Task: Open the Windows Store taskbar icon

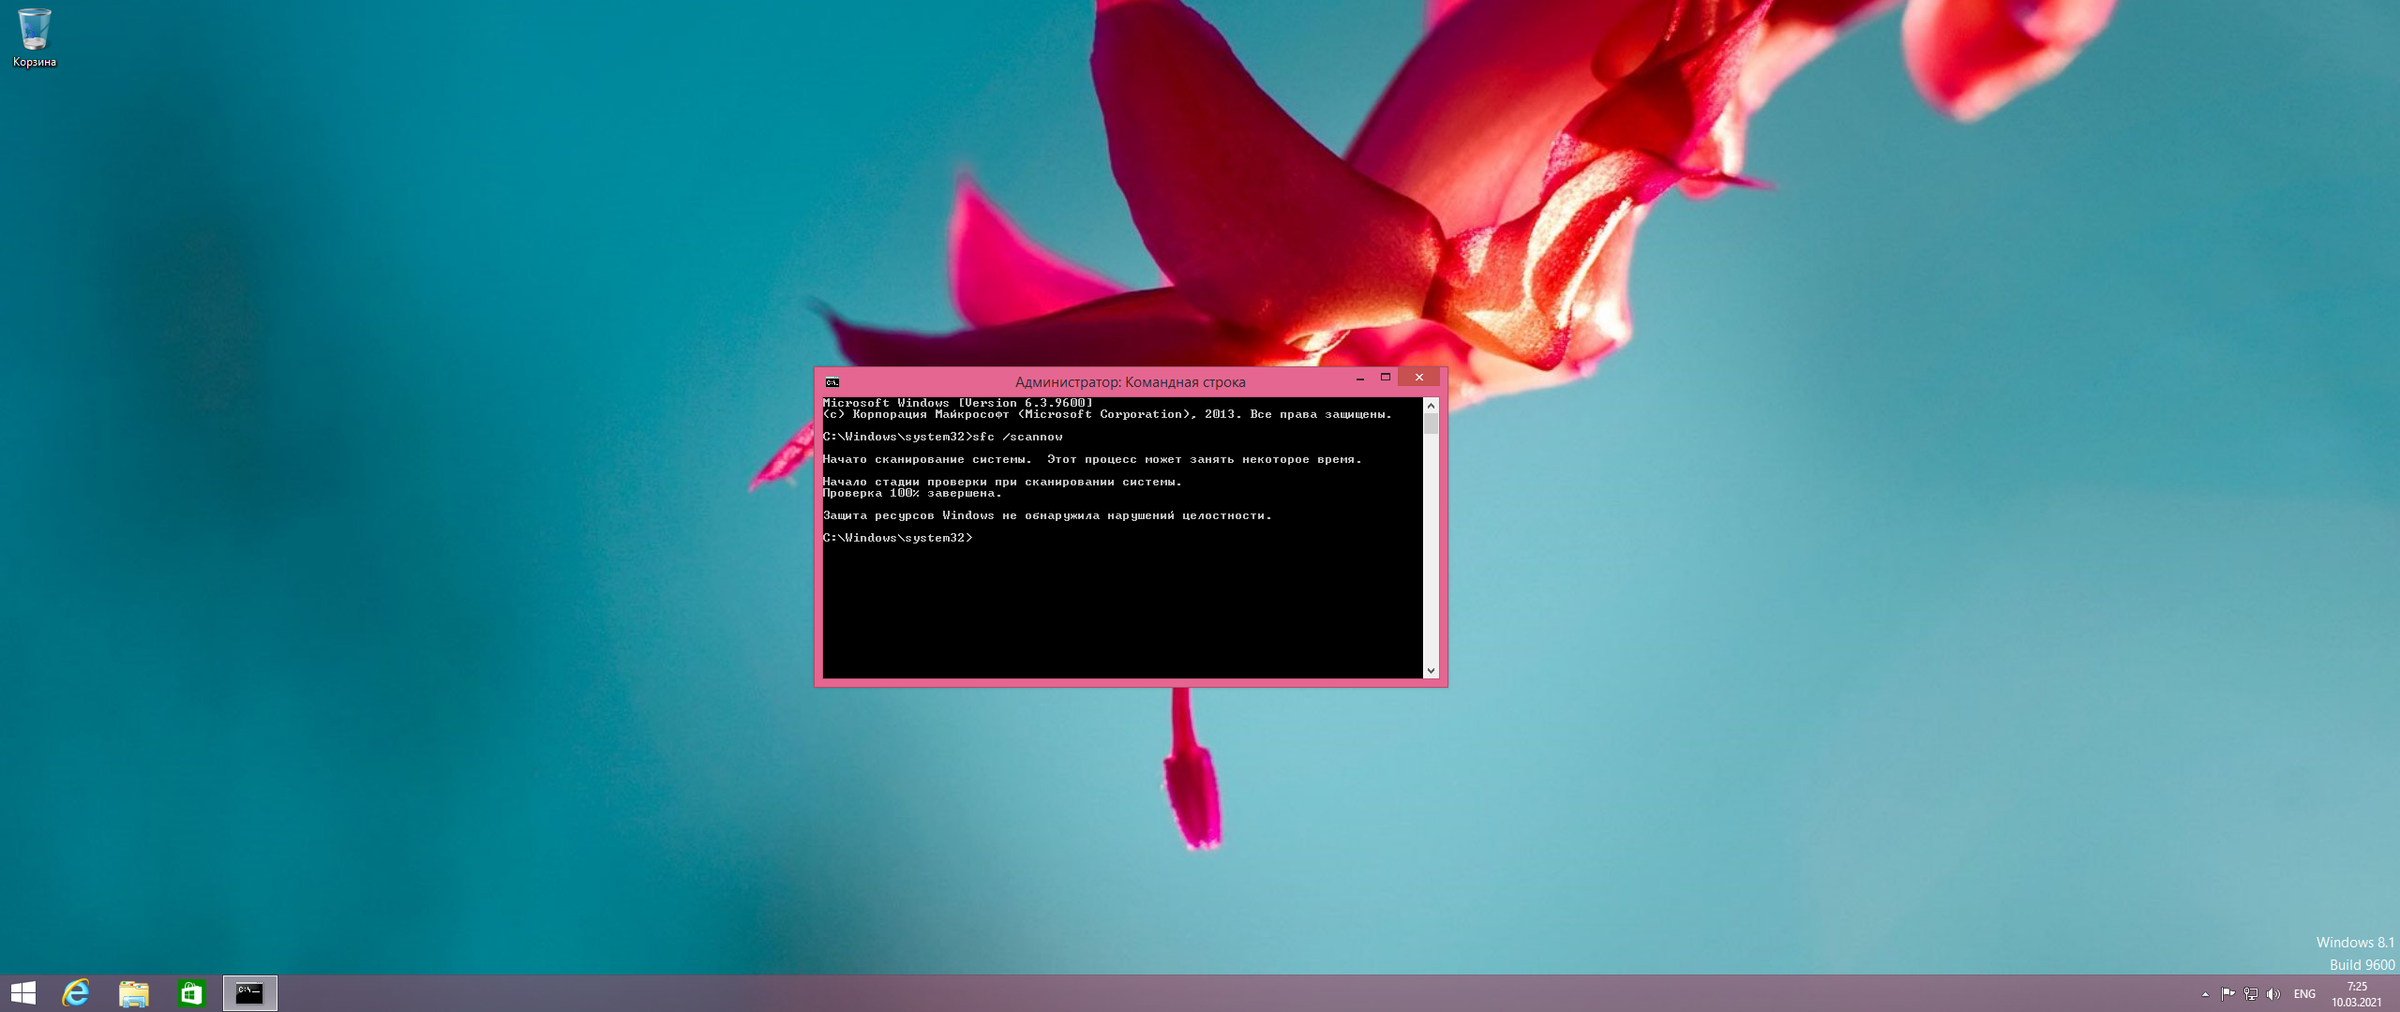Action: point(191,993)
